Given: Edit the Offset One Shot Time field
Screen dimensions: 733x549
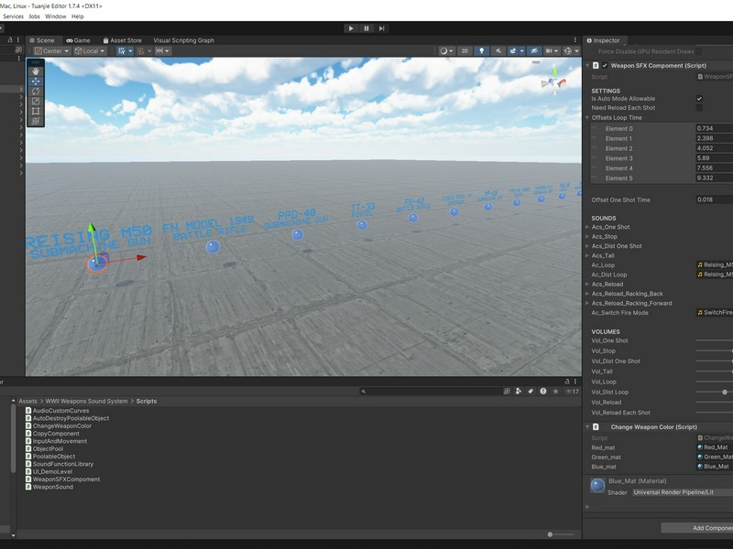Looking at the screenshot, I should click(x=714, y=199).
